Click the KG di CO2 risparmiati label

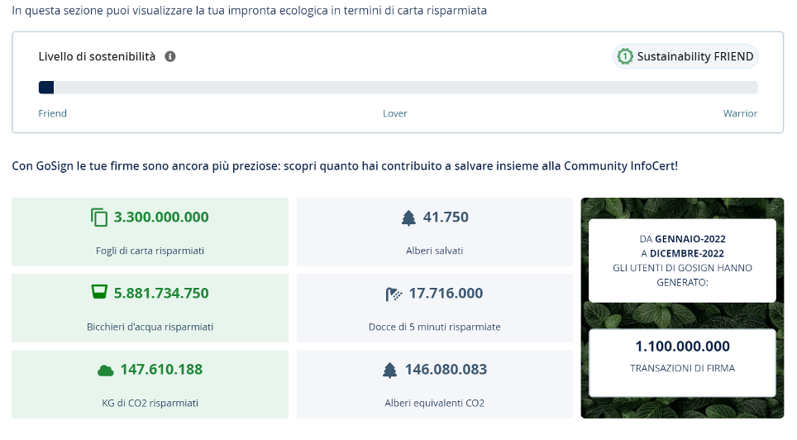tap(150, 403)
